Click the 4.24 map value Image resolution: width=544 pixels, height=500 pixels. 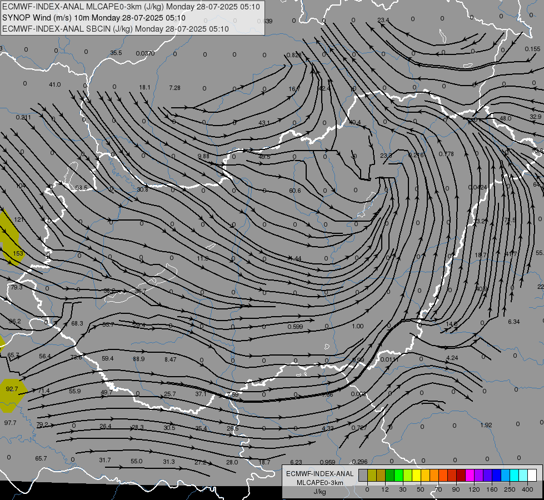(452, 358)
